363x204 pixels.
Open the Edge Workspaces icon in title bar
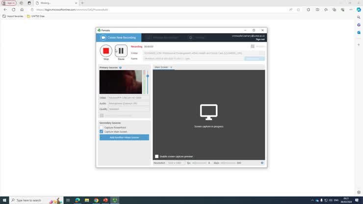tap(21, 3)
